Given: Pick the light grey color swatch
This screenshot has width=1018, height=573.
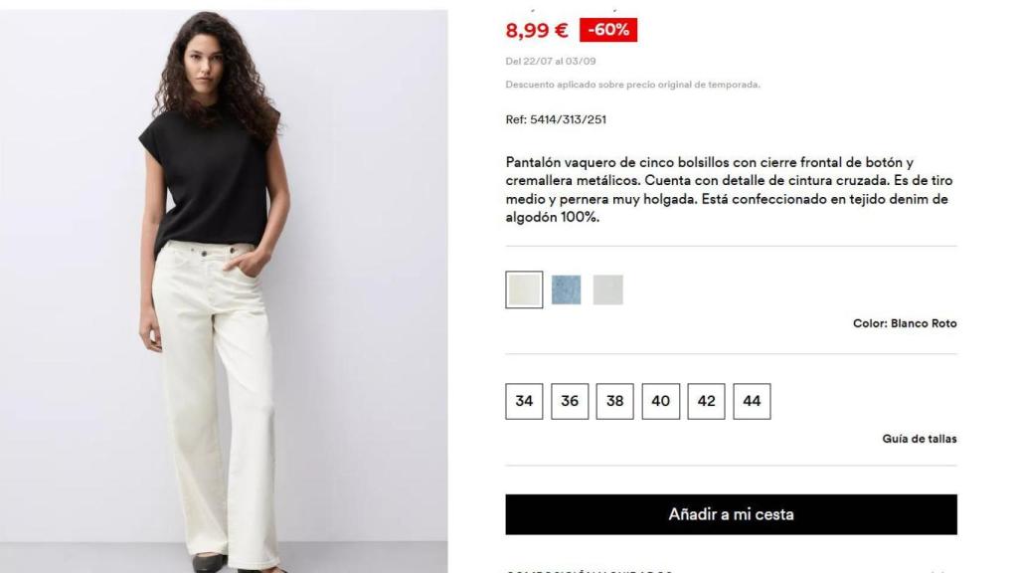Looking at the screenshot, I should (607, 289).
